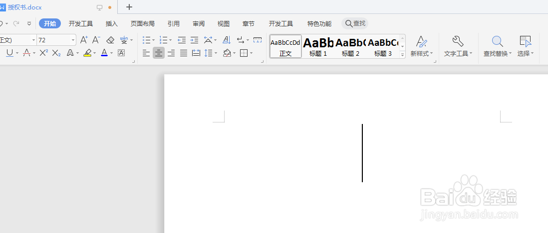Decrease font size with A- icon

click(96, 40)
